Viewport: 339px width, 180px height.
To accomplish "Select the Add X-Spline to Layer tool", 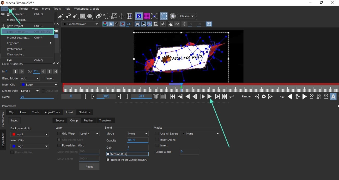I will (68, 16).
